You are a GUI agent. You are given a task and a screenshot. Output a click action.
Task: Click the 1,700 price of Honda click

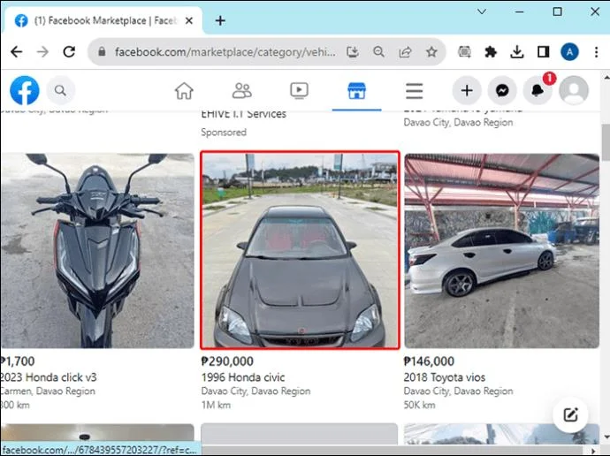pos(17,361)
